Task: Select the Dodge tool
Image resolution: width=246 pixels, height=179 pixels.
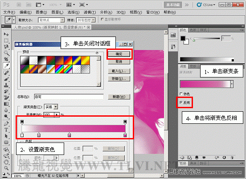Action: click(x=6, y=116)
